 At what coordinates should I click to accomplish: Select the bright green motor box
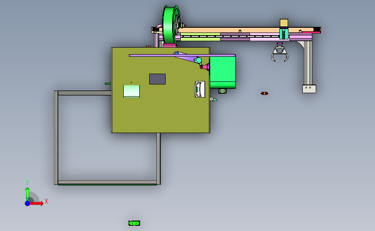pyautogui.click(x=223, y=72)
